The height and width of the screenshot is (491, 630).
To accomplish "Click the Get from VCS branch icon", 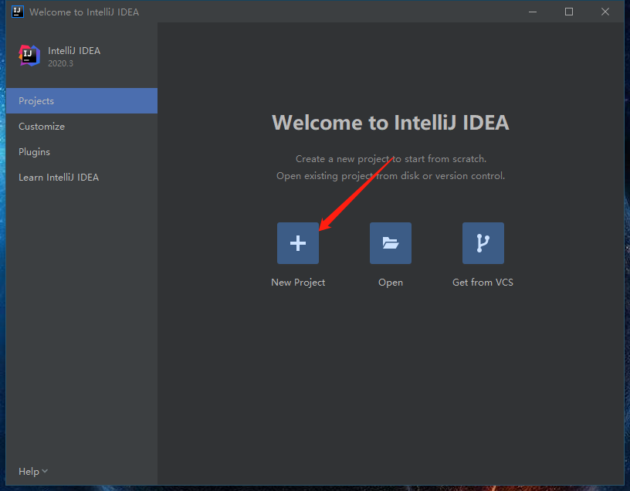I will point(483,242).
